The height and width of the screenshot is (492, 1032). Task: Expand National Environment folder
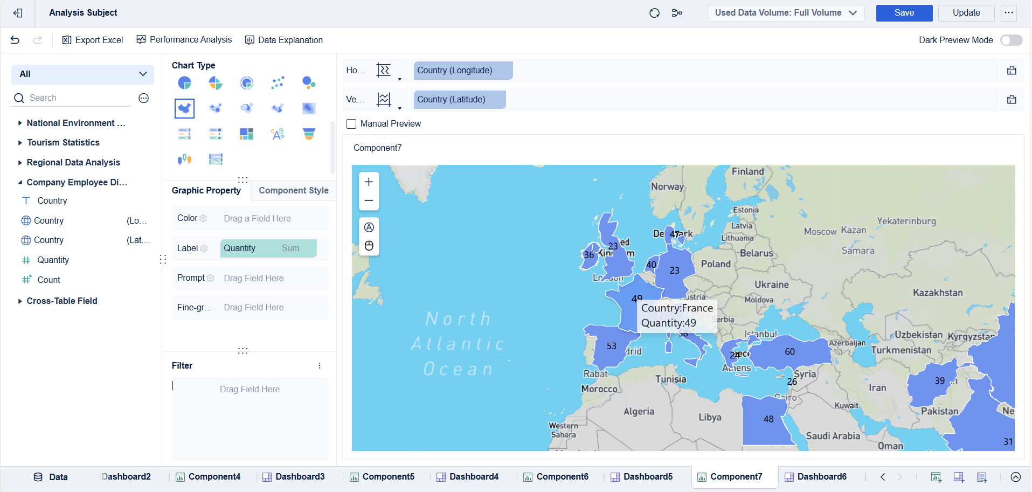point(20,123)
